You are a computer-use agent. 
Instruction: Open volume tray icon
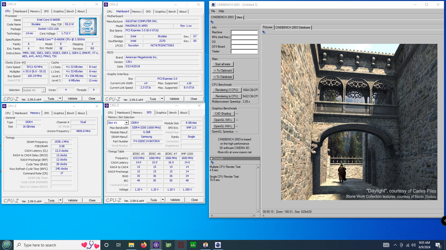413,245
